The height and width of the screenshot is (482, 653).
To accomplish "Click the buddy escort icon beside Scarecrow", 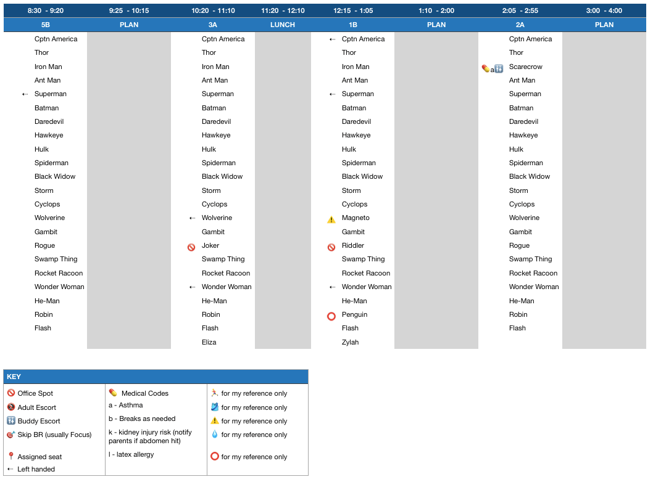I will point(499,68).
